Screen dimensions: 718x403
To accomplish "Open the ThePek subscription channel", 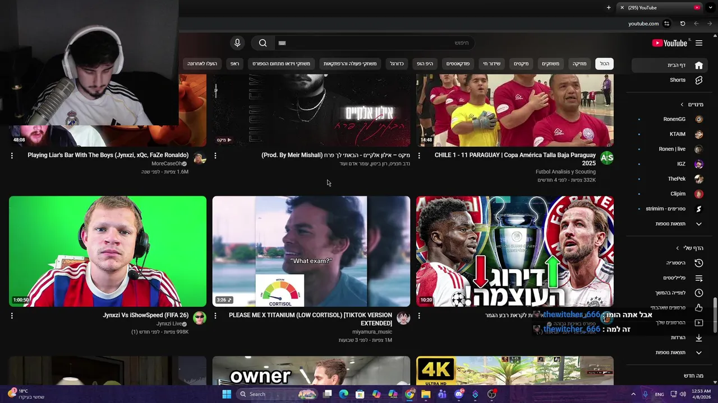I will point(670,179).
